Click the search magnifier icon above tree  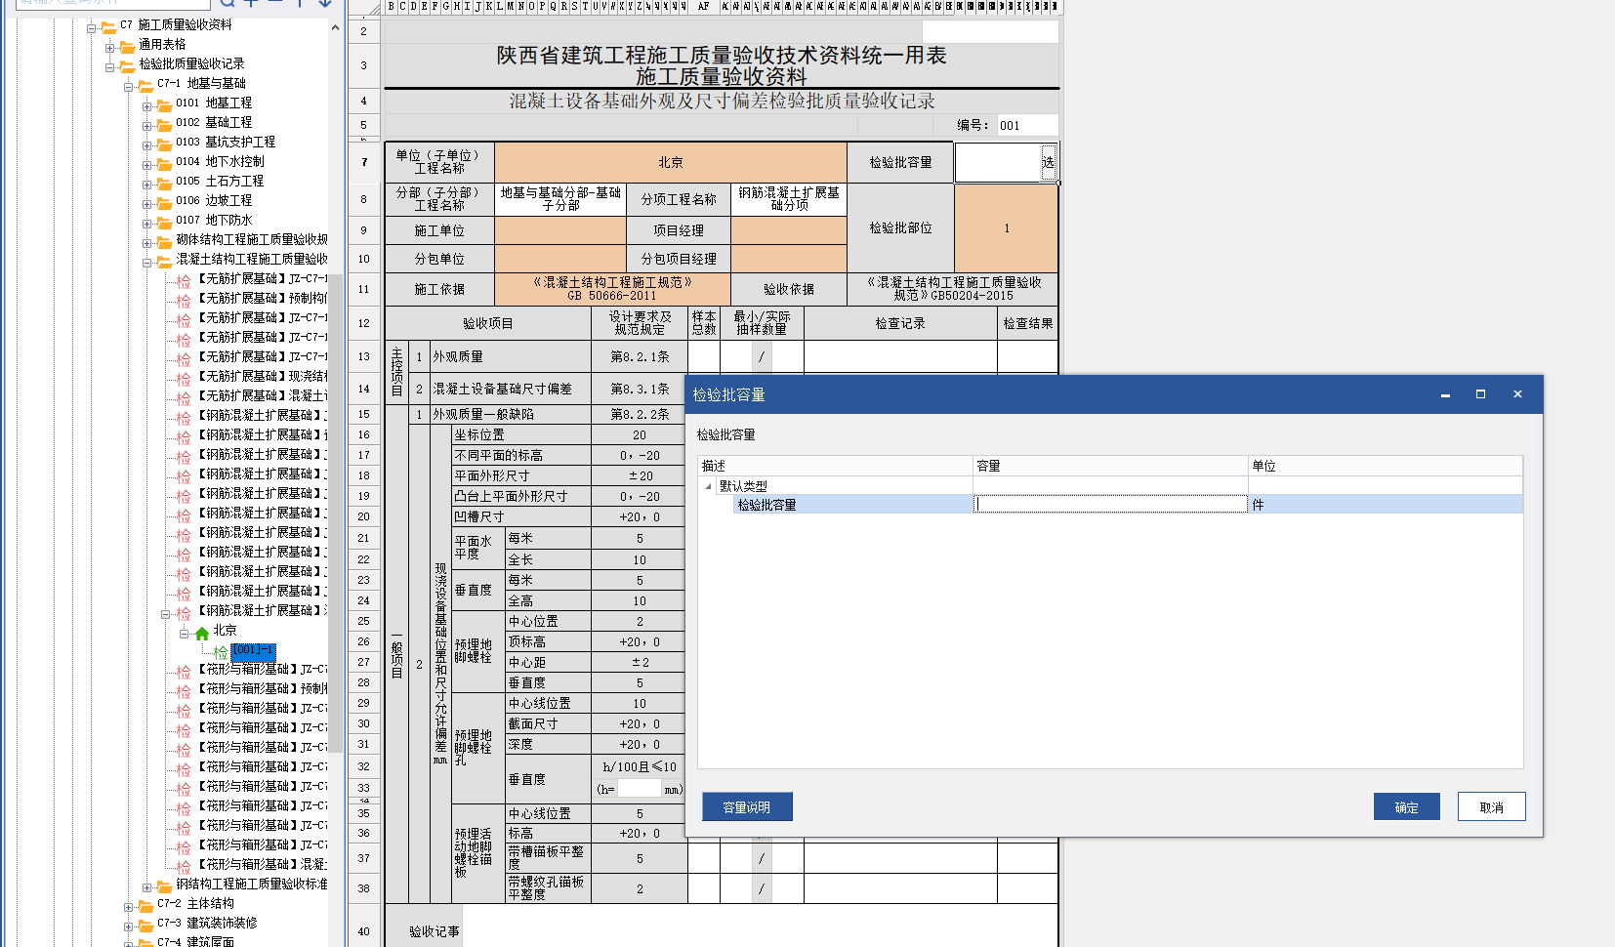pyautogui.click(x=227, y=3)
